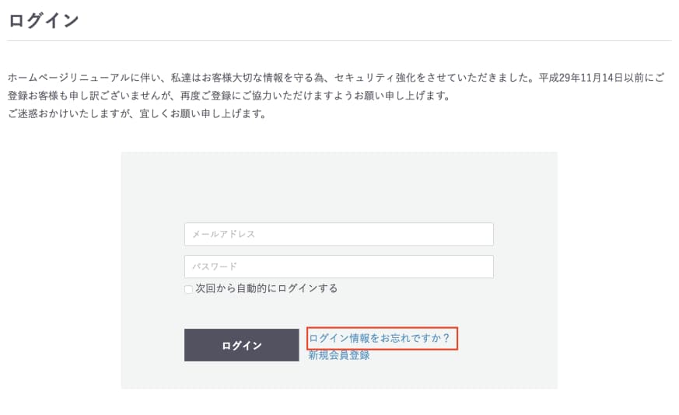
Task: Click the red-outlined forgot login info link
Action: point(382,338)
